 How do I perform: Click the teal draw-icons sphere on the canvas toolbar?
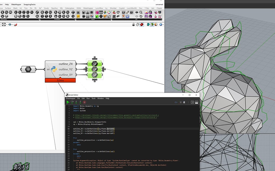click(148, 24)
